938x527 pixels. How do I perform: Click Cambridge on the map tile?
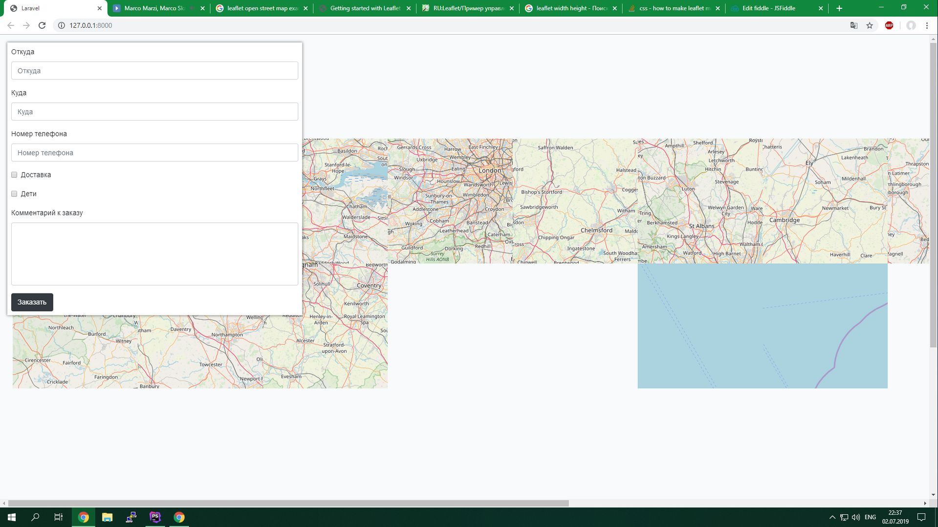point(785,220)
